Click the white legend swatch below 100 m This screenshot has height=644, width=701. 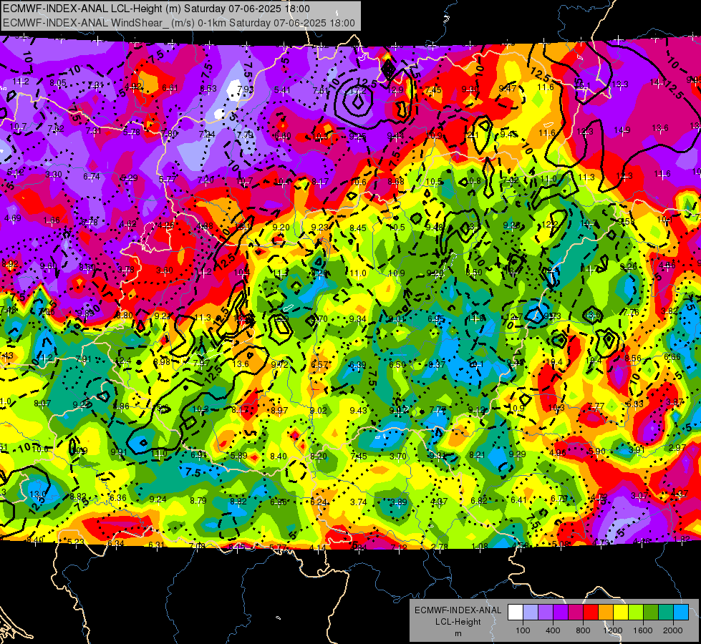[x=516, y=613]
